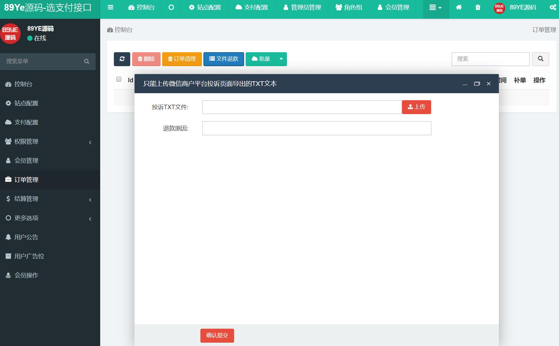The image size is (559, 346).
Task: Click the sidebar menu search icon
Action: (x=87, y=61)
